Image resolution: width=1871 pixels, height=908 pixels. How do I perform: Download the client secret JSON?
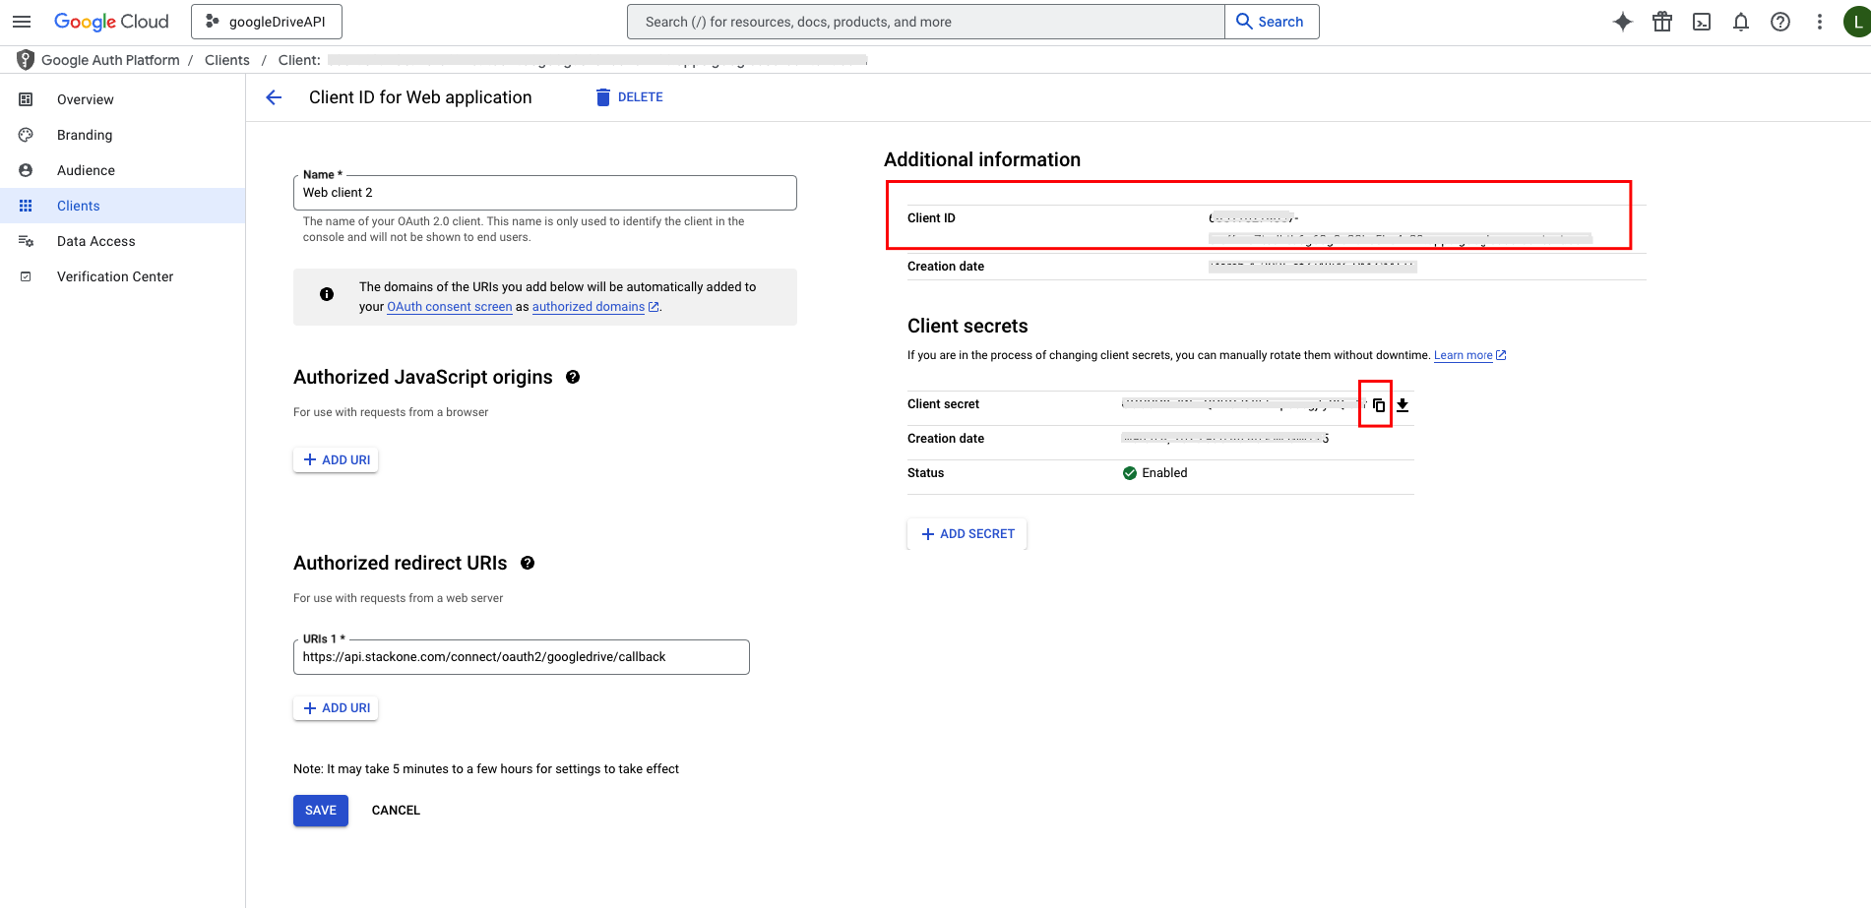pos(1403,405)
